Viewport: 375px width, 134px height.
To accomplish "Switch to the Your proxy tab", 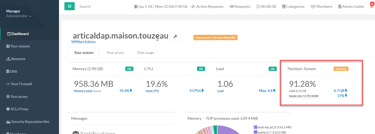I will 115,53.
